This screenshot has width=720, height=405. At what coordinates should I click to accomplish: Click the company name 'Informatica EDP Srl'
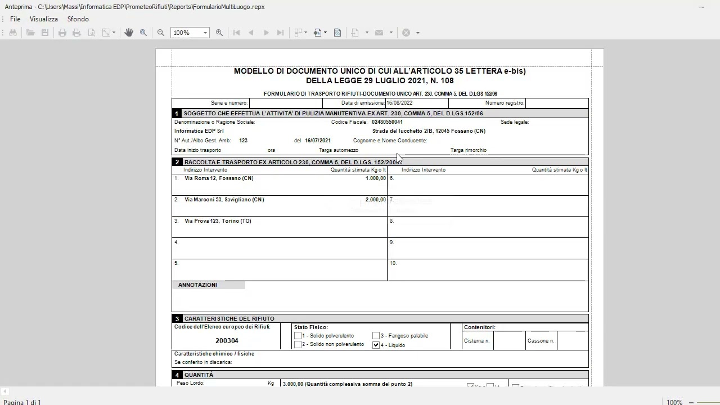pyautogui.click(x=199, y=131)
